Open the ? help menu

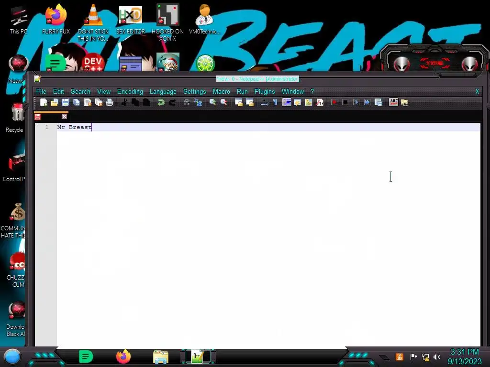click(312, 91)
